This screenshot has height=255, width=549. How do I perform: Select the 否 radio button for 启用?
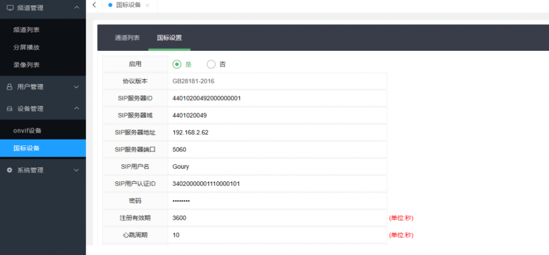click(x=211, y=64)
